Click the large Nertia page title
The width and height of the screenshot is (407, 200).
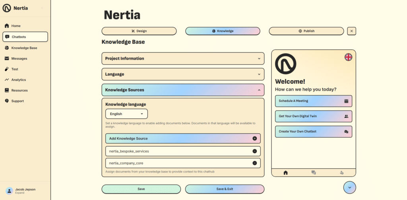[122, 15]
